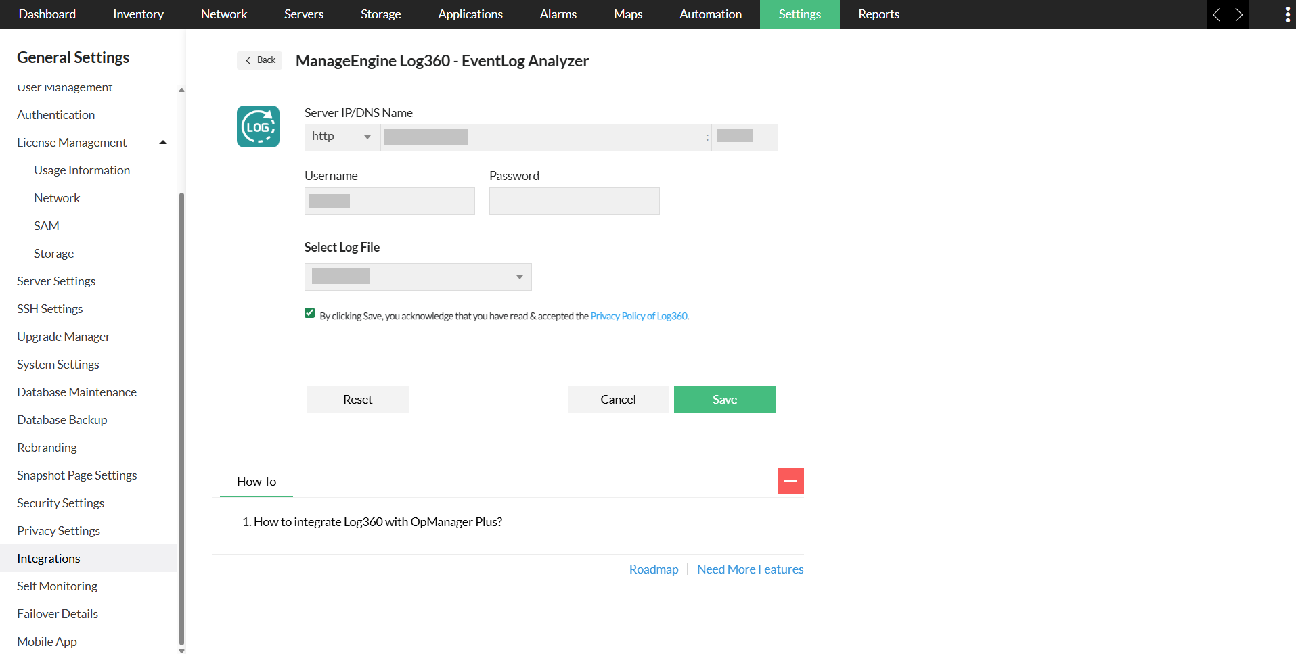Click the next navigation arrow in top bar
Image resolution: width=1296 pixels, height=654 pixels.
(1238, 14)
